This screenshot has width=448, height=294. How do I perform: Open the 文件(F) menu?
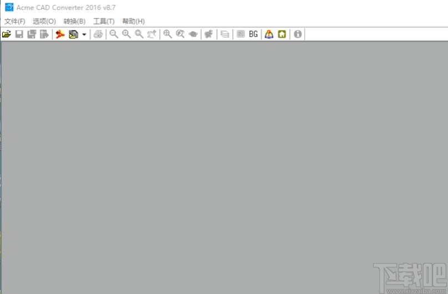pos(15,22)
